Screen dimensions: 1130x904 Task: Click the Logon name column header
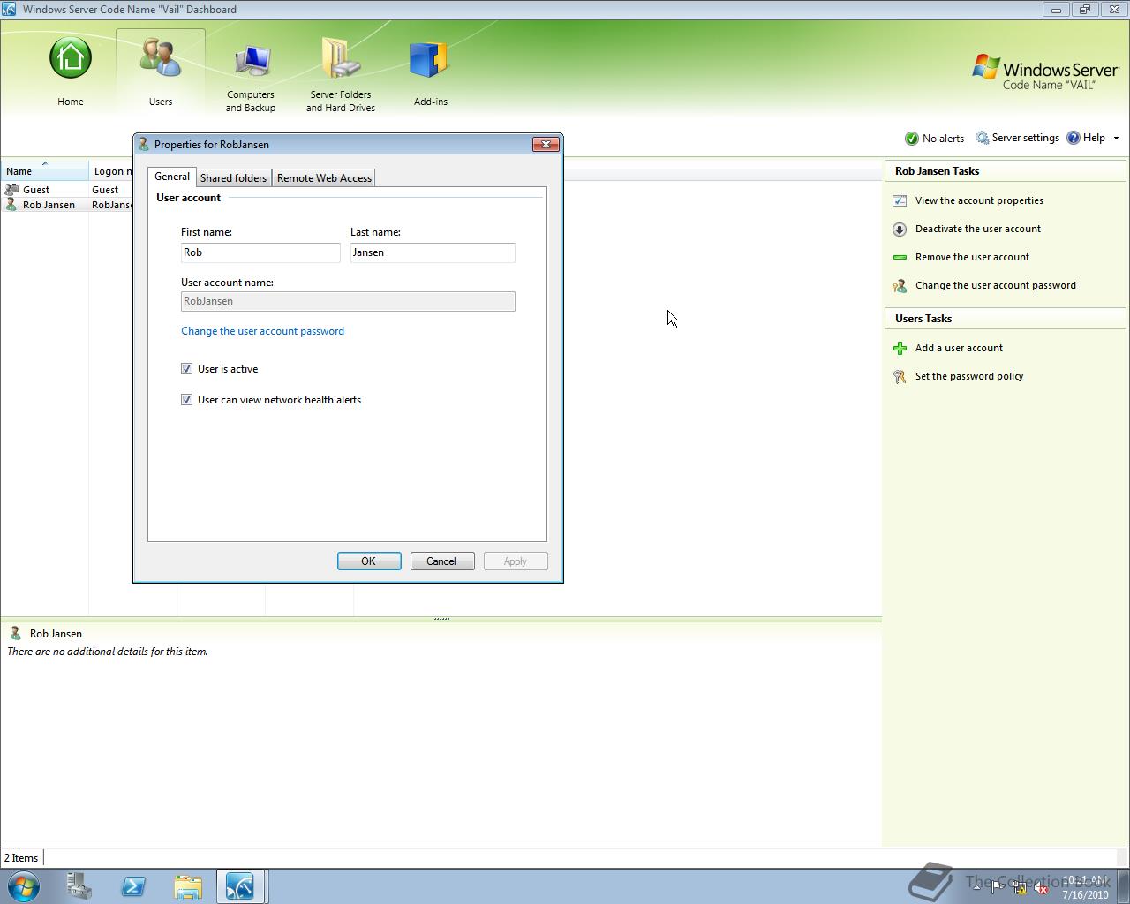[x=112, y=171]
